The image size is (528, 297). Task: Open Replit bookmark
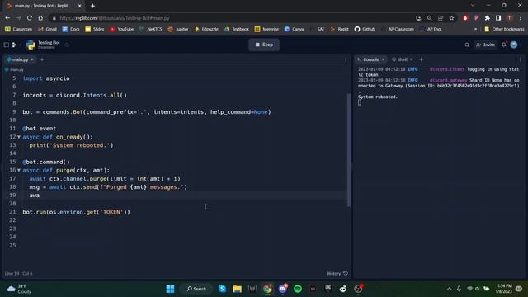339,30
